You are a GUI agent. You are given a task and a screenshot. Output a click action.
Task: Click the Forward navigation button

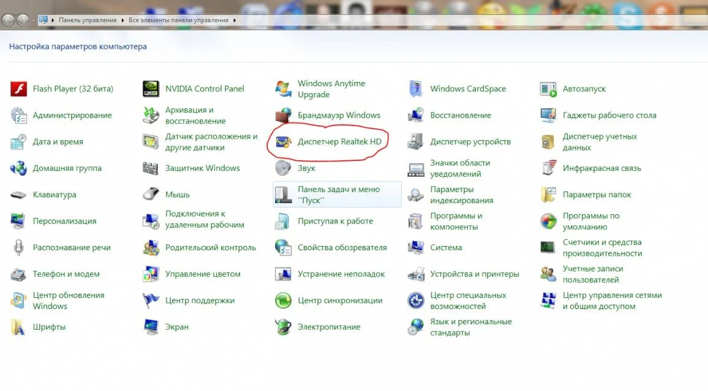[x=23, y=20]
